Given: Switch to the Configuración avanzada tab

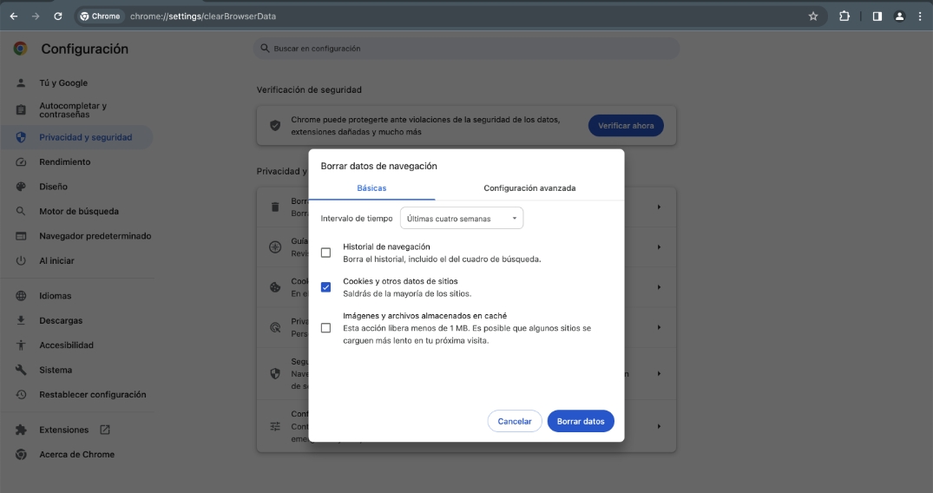Looking at the screenshot, I should click(x=529, y=188).
